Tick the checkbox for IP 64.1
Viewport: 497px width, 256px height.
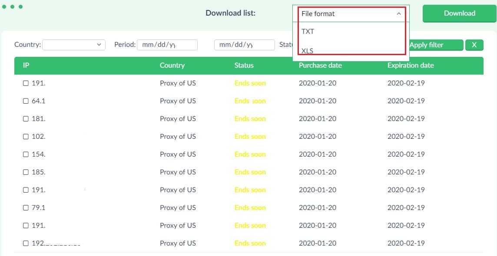[x=26, y=101]
